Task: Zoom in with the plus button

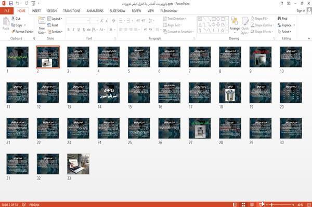Action: pos(293,204)
